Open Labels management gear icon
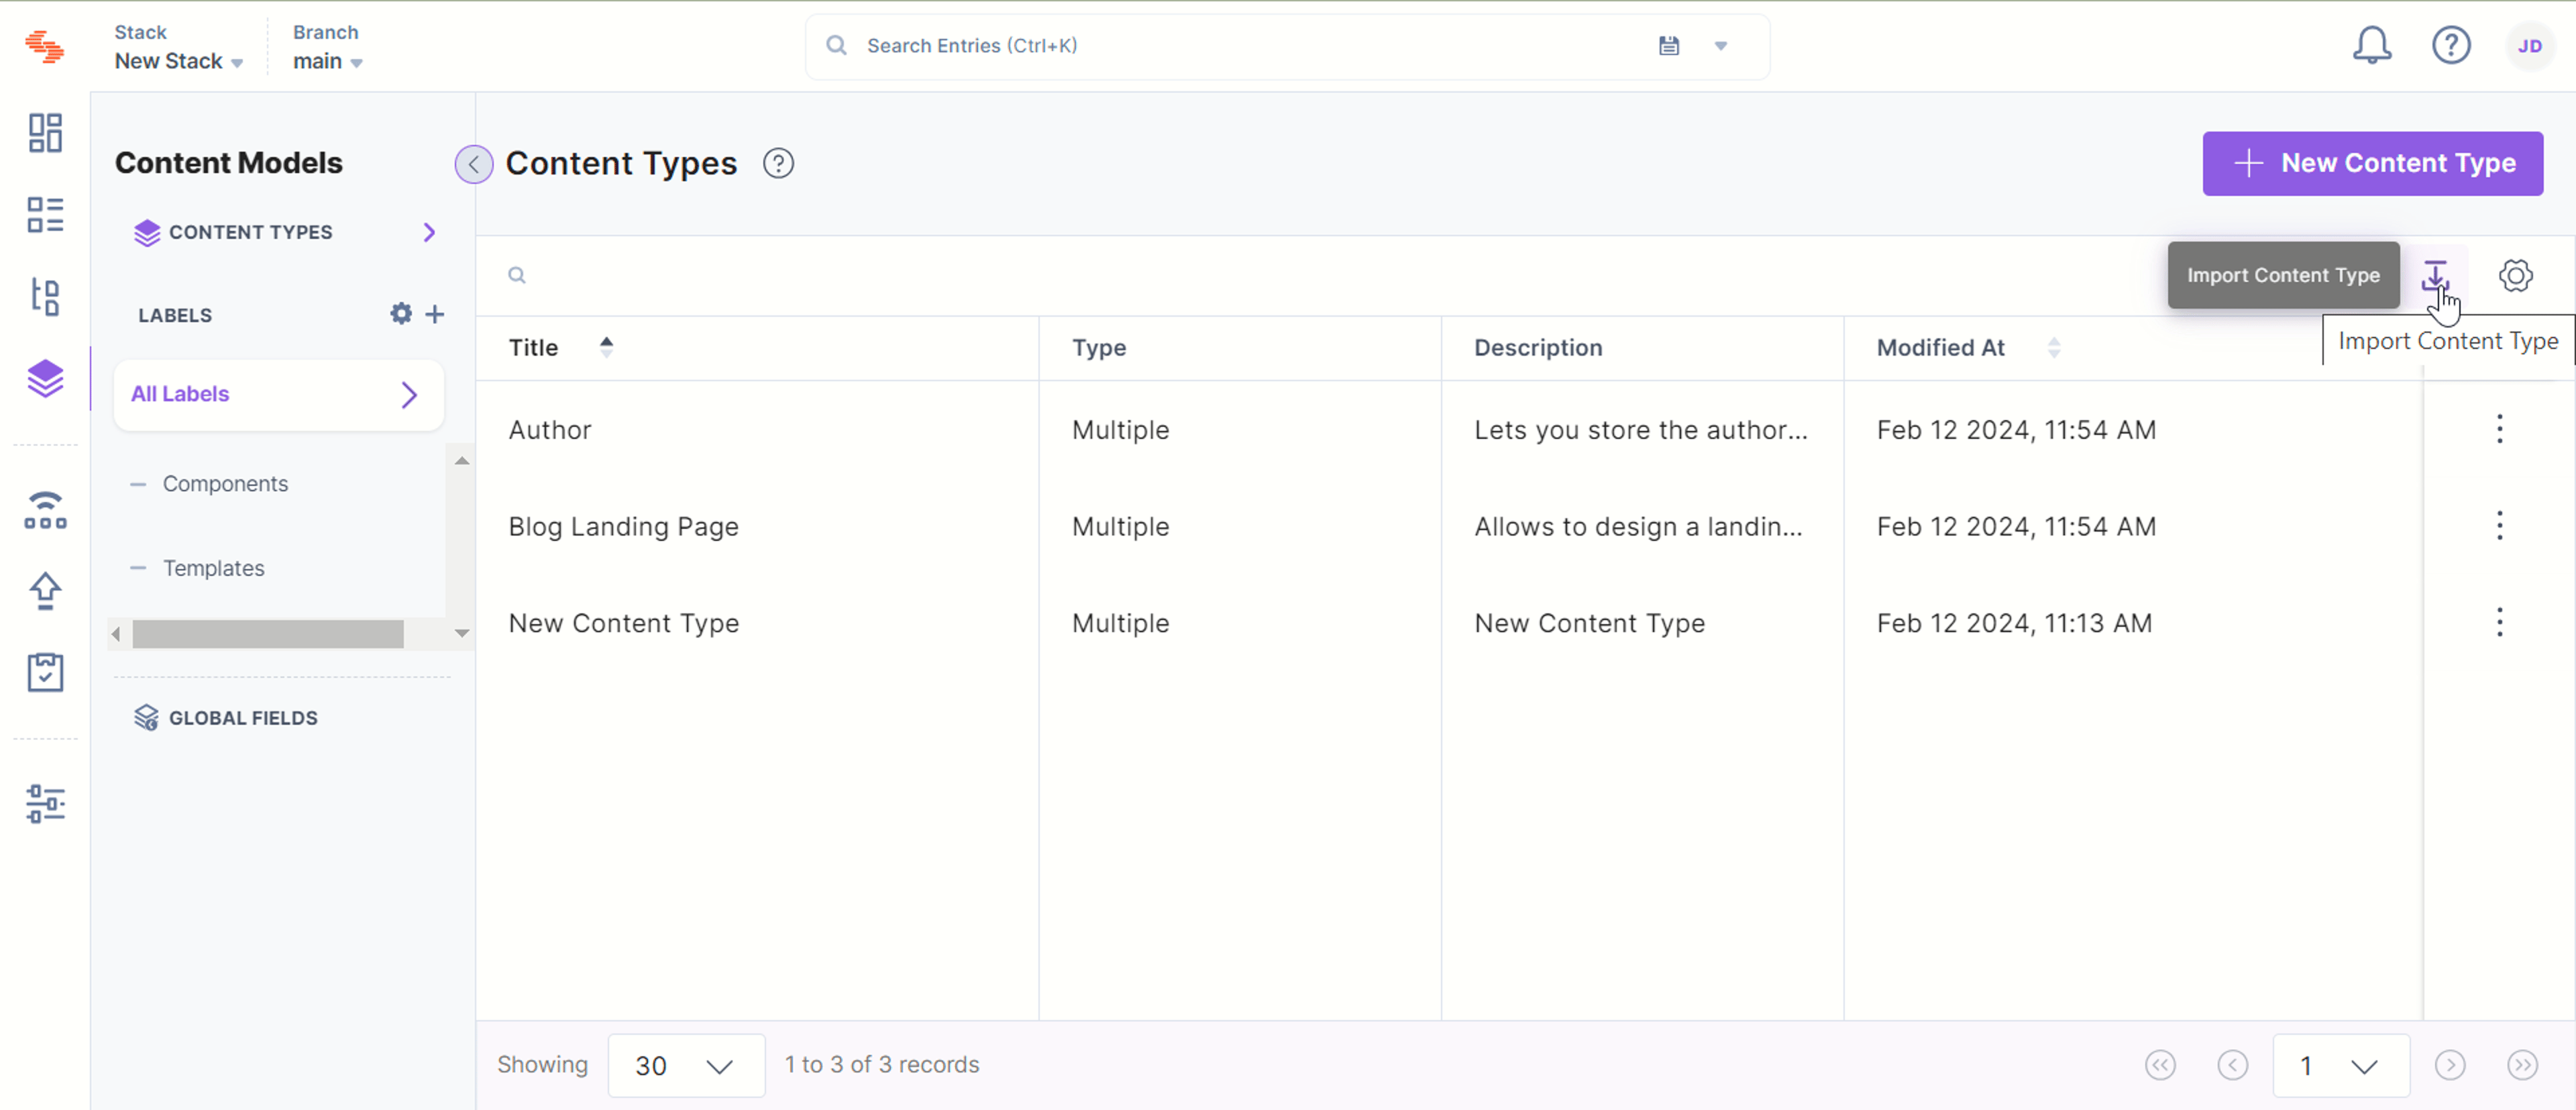 coord(401,314)
